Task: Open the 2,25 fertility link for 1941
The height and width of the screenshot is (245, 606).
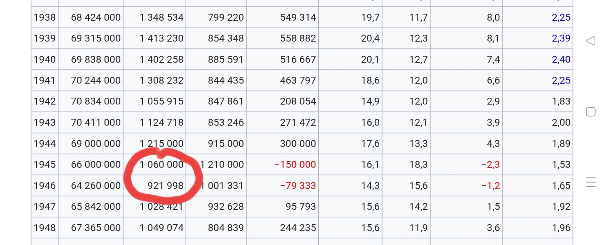Action: [561, 80]
